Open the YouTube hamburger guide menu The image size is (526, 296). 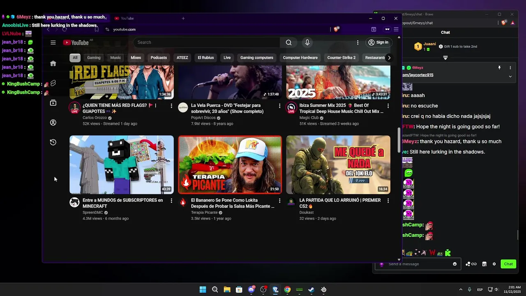click(53, 42)
